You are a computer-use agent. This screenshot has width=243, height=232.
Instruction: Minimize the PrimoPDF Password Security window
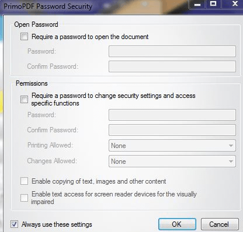(x=197, y=4)
